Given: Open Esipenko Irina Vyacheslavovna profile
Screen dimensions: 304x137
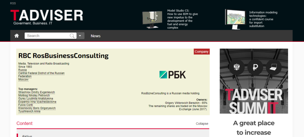Looking at the screenshot, I should click(37, 102).
